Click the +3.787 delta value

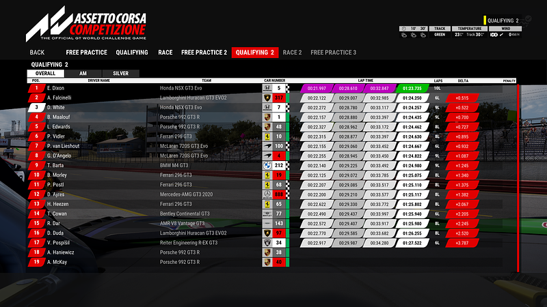pyautogui.click(x=462, y=243)
